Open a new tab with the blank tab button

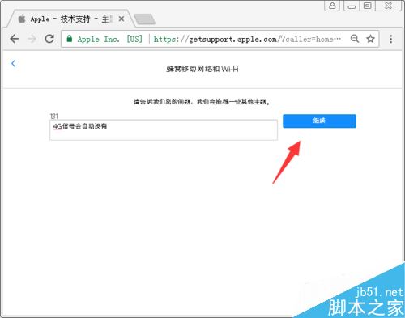coord(144,19)
